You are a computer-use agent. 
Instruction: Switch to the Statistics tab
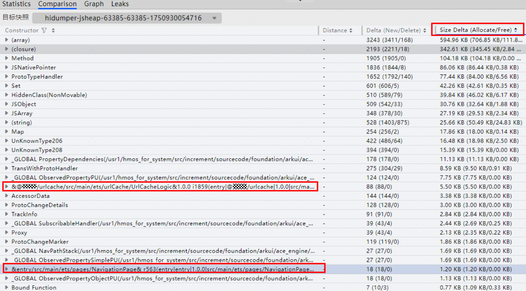(x=16, y=4)
